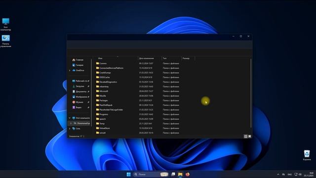Select Этот компьютер in the navigation pane

tap(81, 118)
